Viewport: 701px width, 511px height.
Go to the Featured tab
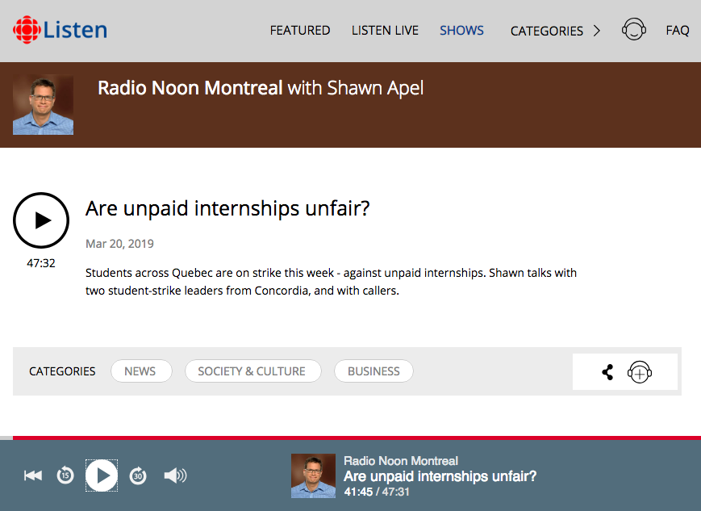pyautogui.click(x=300, y=31)
